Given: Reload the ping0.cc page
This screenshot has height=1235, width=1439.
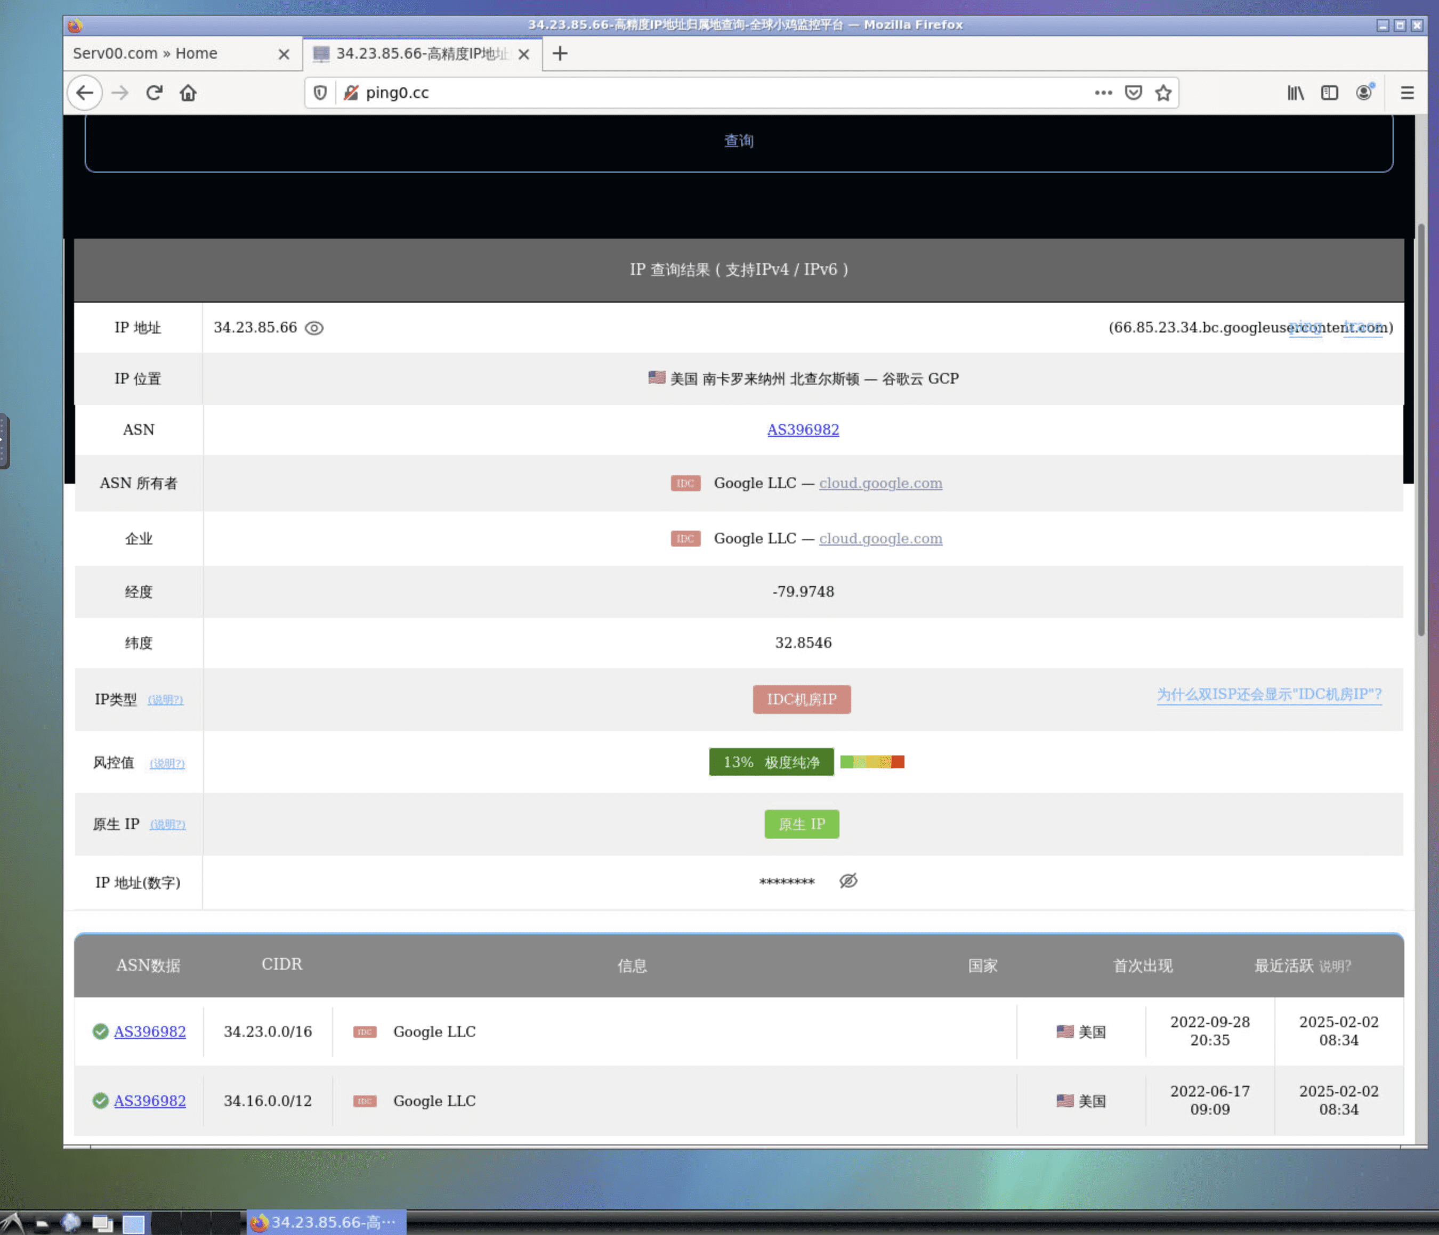Looking at the screenshot, I should (154, 92).
